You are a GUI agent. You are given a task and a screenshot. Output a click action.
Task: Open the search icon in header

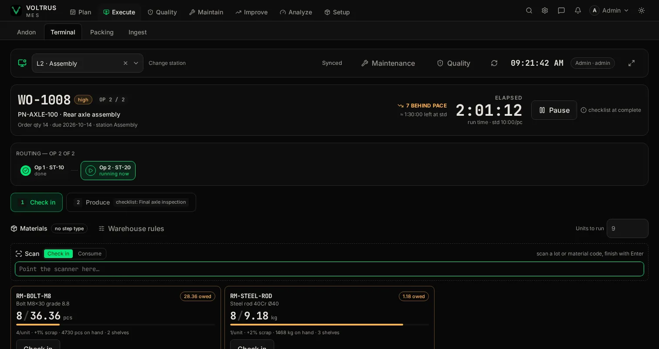529,10
